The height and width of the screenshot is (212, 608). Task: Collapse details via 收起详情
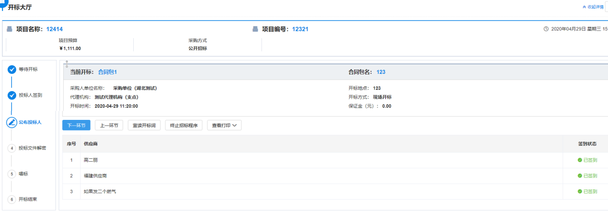tap(593, 7)
